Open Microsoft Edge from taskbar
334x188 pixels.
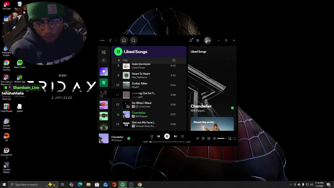click(80, 185)
